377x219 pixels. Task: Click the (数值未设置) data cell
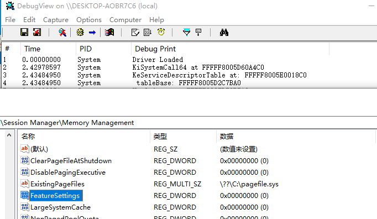238,149
